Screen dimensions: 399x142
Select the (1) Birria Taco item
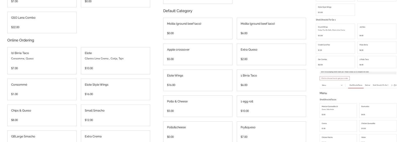pos(42,61)
